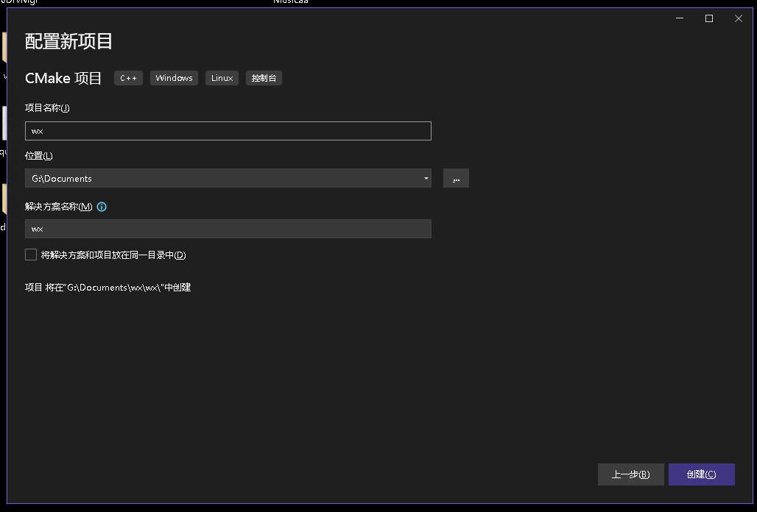757x512 pixels.
Task: Focus the 解决方案名称 text field
Action: point(228,229)
